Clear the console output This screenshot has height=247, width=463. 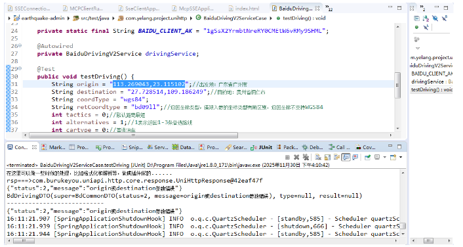(318, 158)
